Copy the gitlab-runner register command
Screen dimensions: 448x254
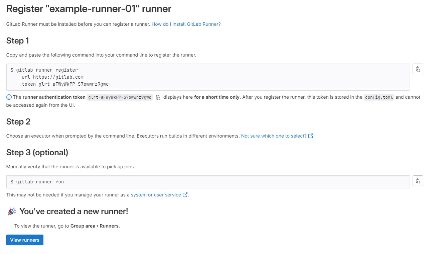coord(418,69)
